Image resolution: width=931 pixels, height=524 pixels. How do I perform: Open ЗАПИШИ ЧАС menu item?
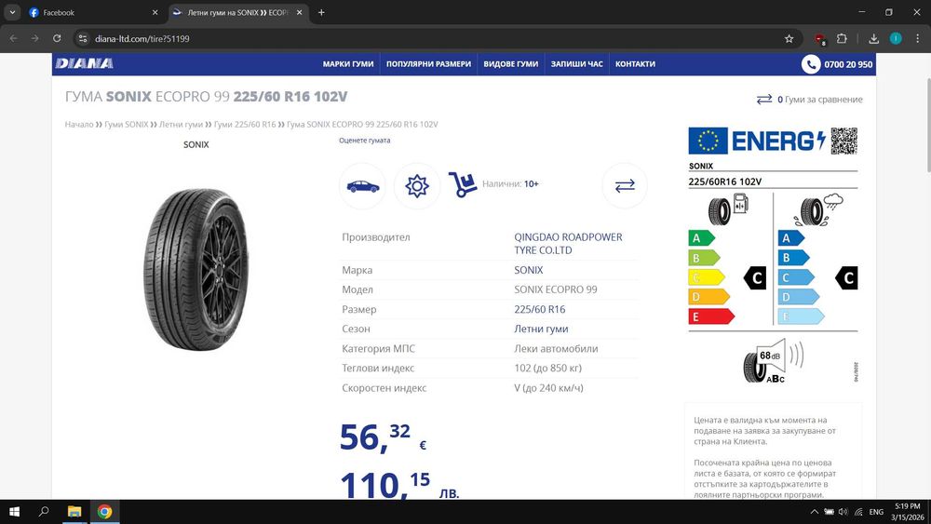click(576, 64)
